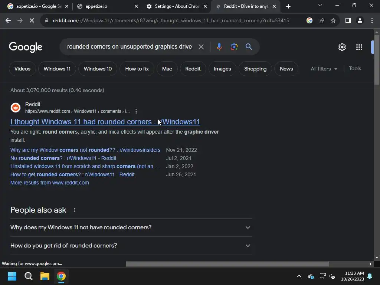380x285 pixels.
Task: Expand How do you get rid question
Action: (131, 246)
